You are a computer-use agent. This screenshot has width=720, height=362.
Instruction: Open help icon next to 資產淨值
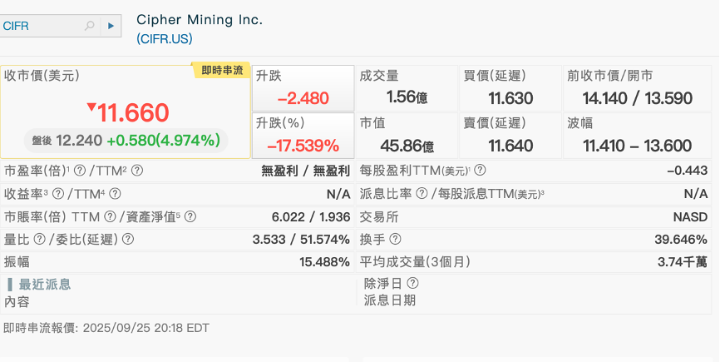pyautogui.click(x=190, y=217)
